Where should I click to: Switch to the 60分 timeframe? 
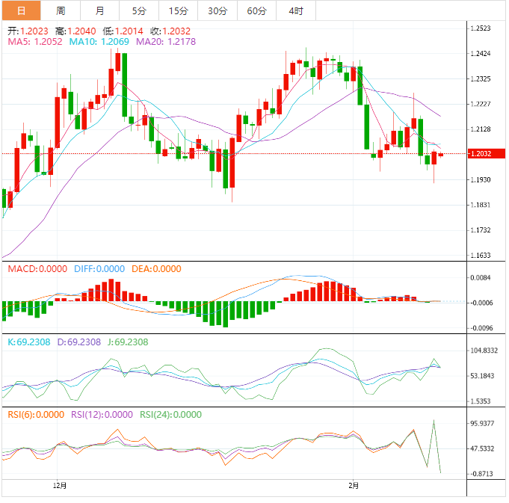pos(256,11)
